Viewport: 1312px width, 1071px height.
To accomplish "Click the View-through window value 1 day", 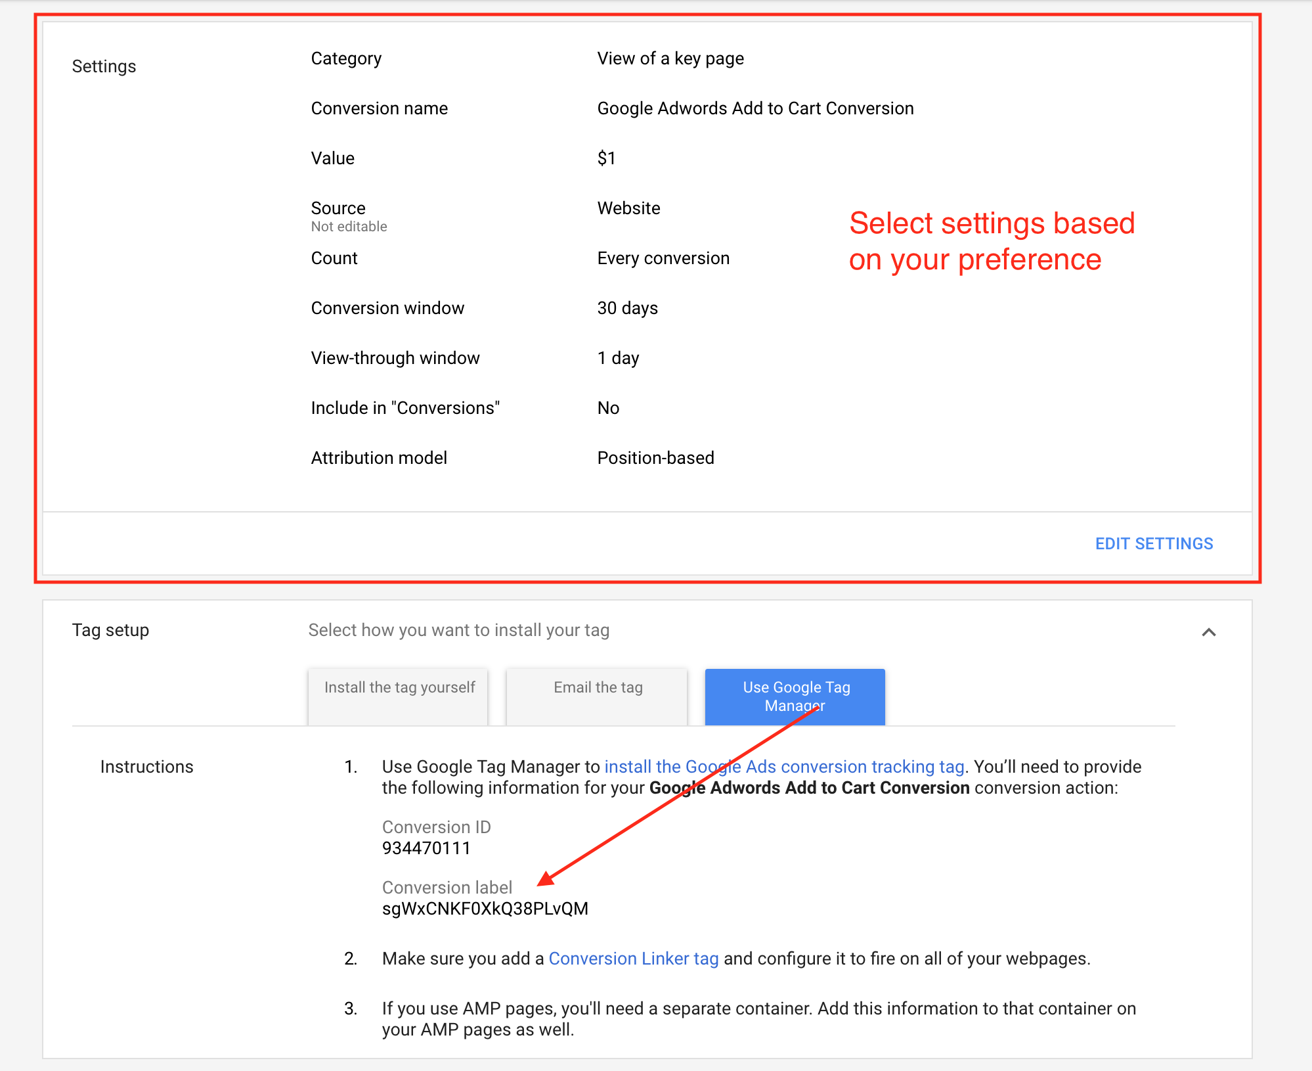I will [x=618, y=358].
